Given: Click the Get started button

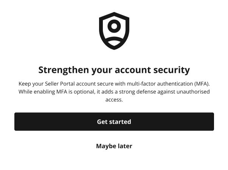Looking at the screenshot, I should click(114, 121).
